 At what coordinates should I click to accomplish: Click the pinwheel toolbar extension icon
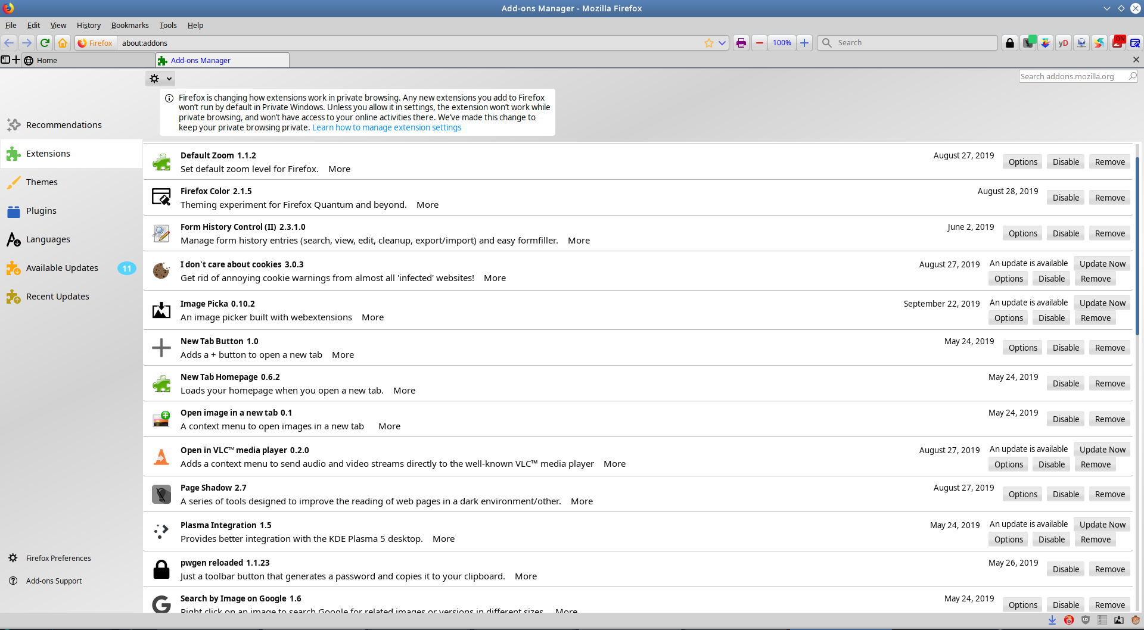[x=1099, y=43]
